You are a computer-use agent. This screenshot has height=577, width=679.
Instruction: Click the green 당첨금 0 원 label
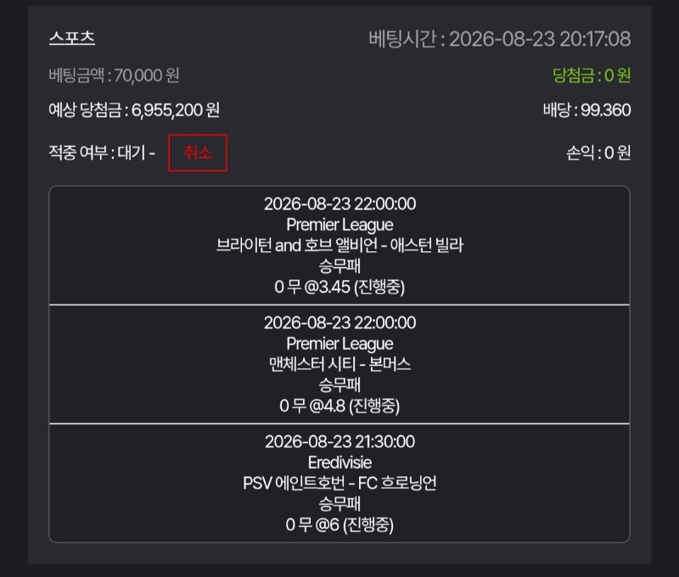592,76
